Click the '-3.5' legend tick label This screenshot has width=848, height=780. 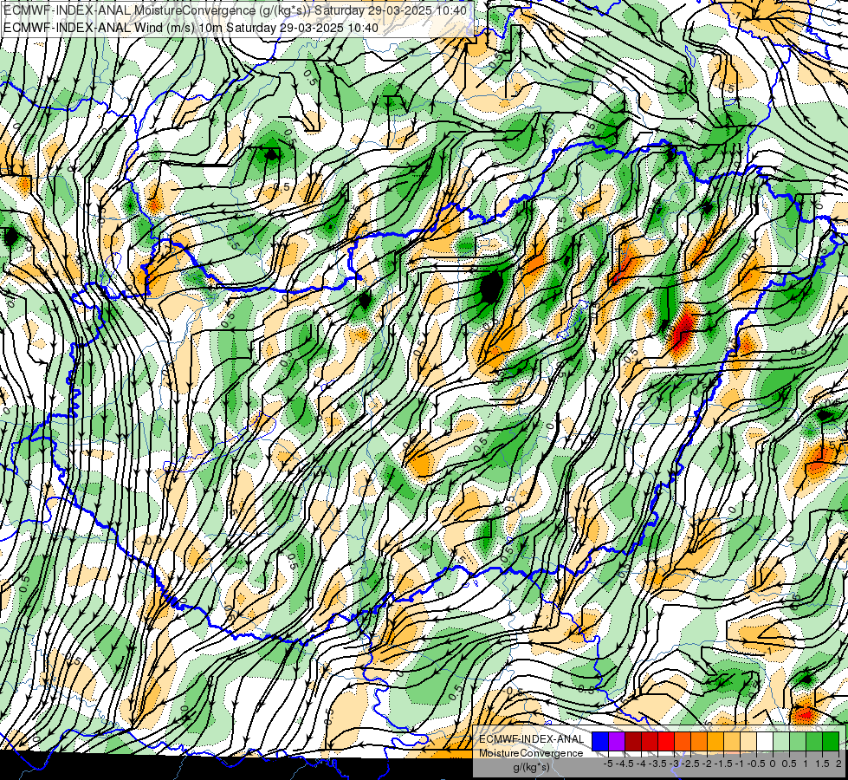657,764
